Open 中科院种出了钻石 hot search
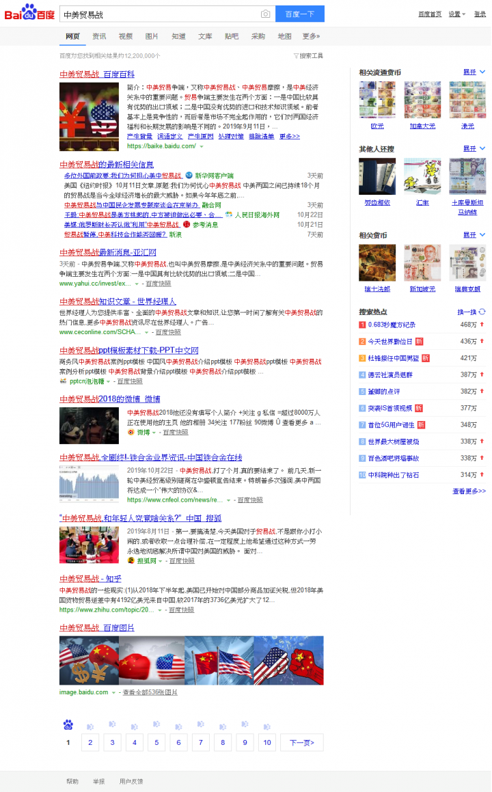This screenshot has height=792, width=492. (x=394, y=475)
